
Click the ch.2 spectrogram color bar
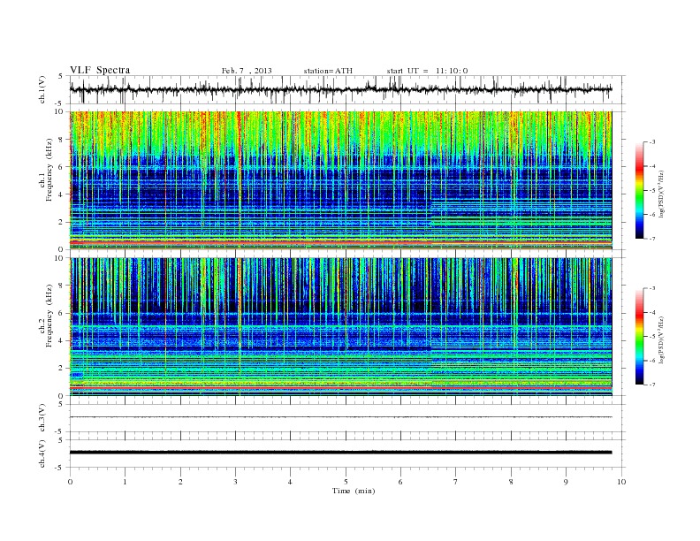point(640,337)
